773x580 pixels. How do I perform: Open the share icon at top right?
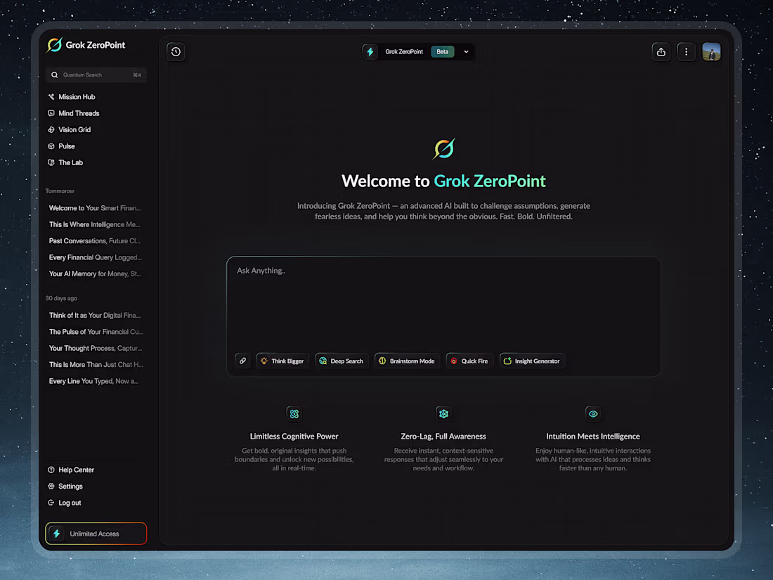pos(661,51)
